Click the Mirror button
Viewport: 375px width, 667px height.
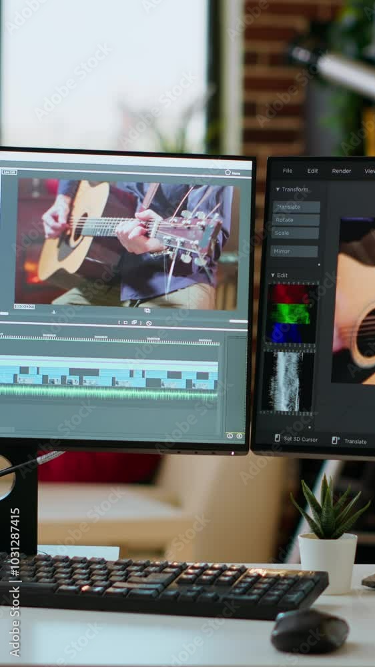[294, 251]
